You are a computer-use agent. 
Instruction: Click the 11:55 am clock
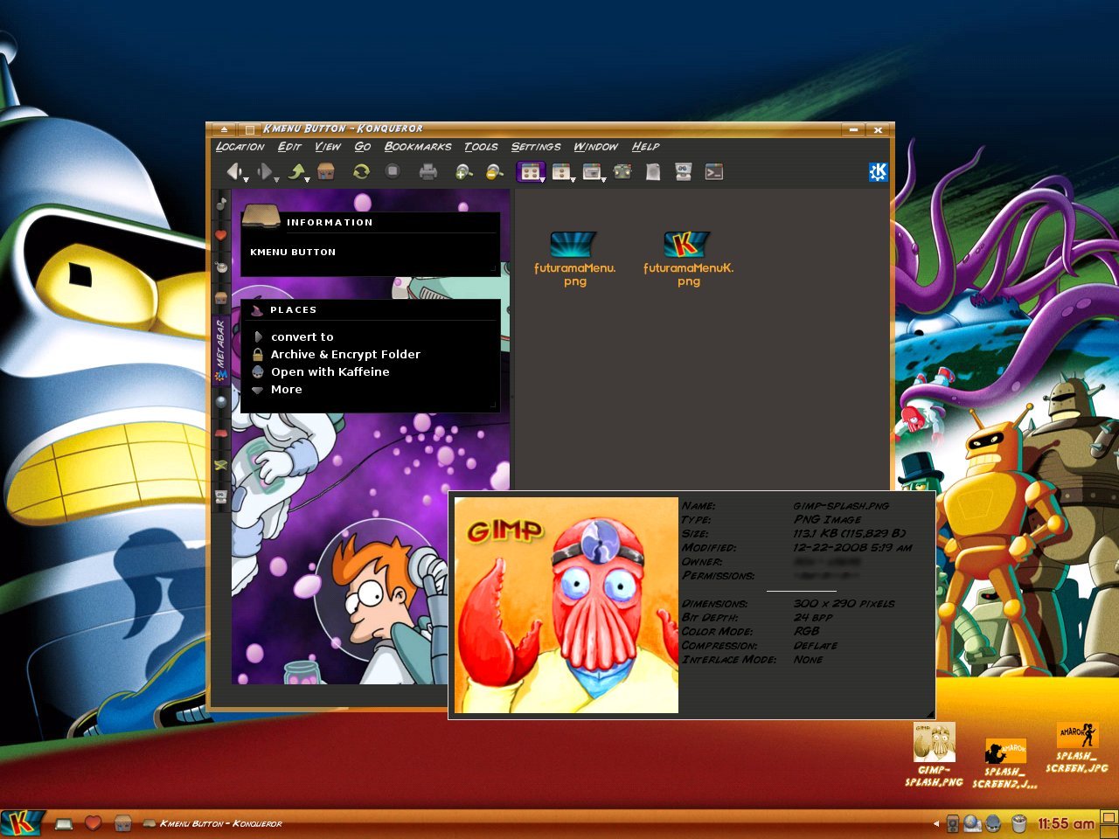pyautogui.click(x=1066, y=823)
